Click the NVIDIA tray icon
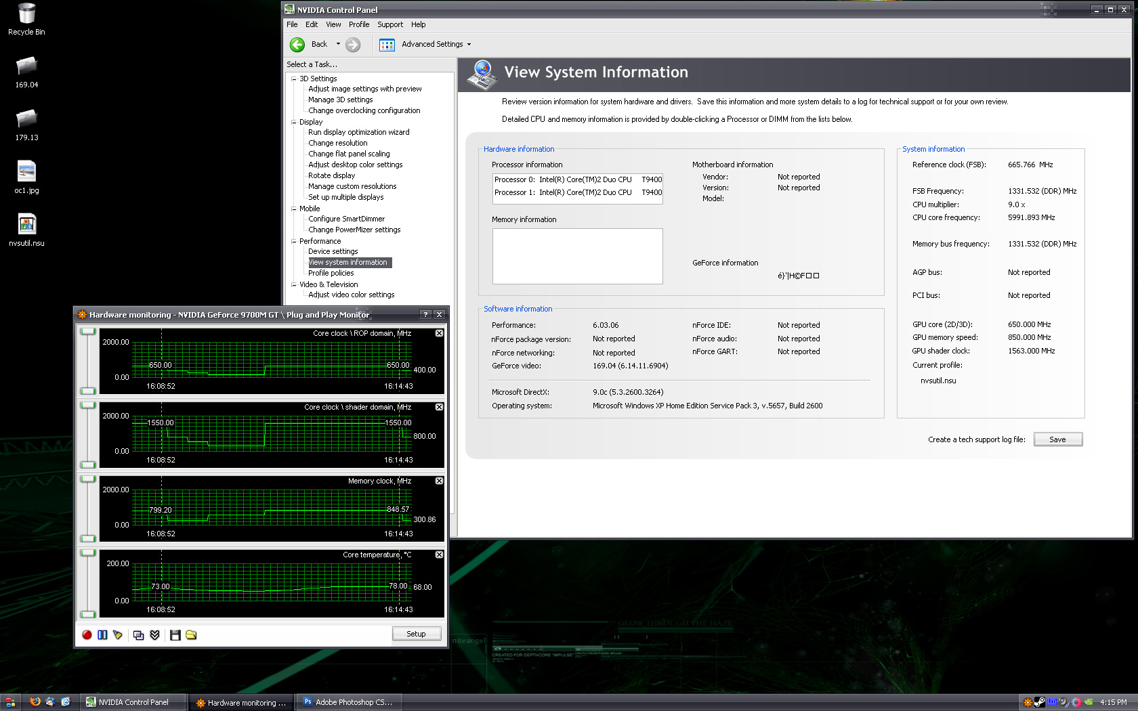 click(1089, 702)
